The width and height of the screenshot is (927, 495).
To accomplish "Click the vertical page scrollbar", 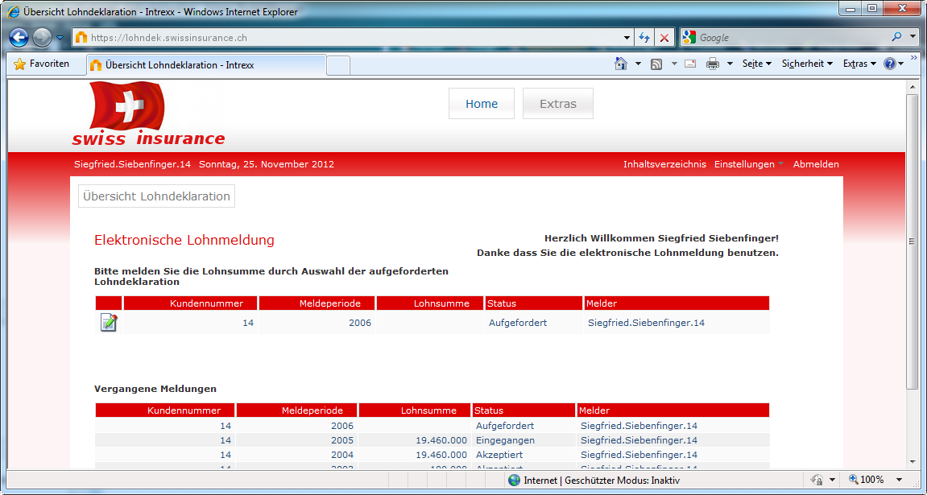I will point(913,241).
